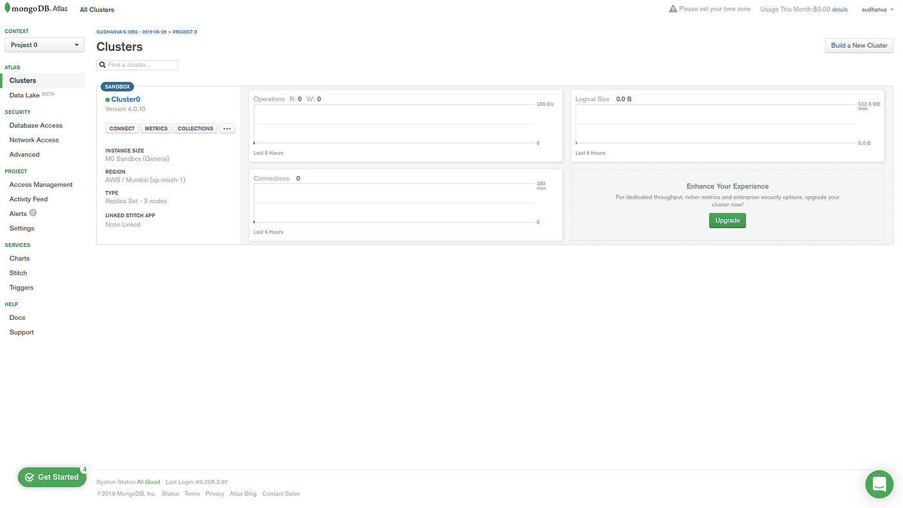
Task: Click the MongoDB leaf logo
Action: 8,8
